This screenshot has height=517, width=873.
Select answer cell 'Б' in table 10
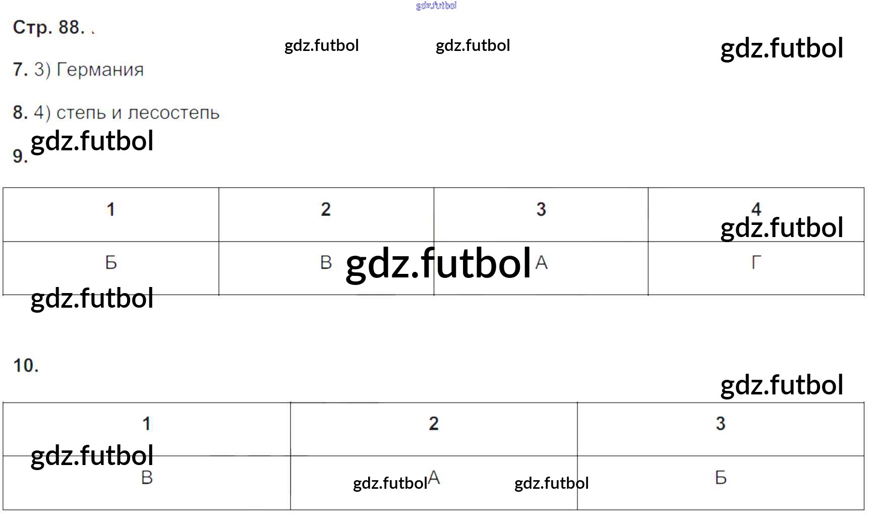coord(721,478)
